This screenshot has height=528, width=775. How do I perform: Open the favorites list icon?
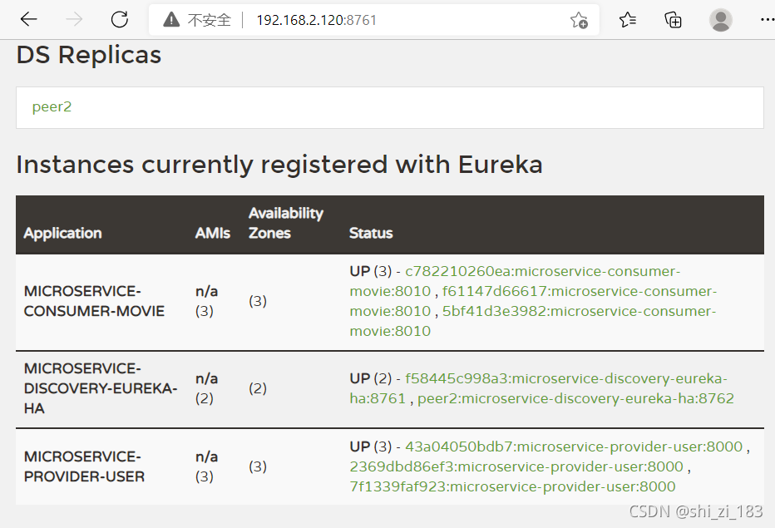pos(627,20)
